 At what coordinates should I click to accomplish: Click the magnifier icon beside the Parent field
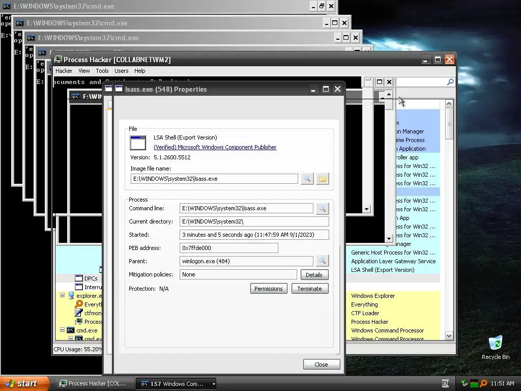pos(322,261)
